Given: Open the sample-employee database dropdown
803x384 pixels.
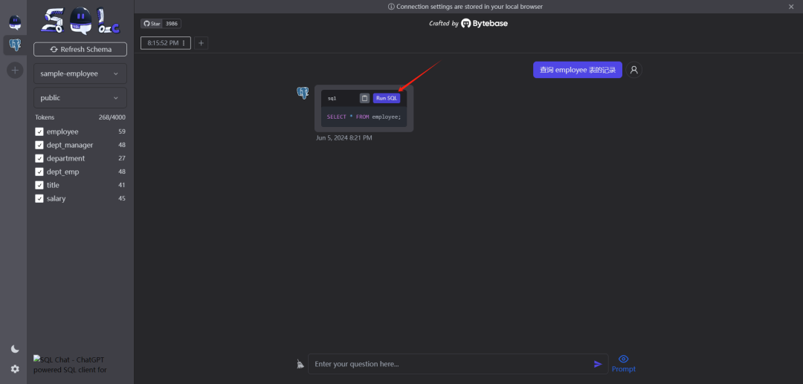Looking at the screenshot, I should pos(80,74).
